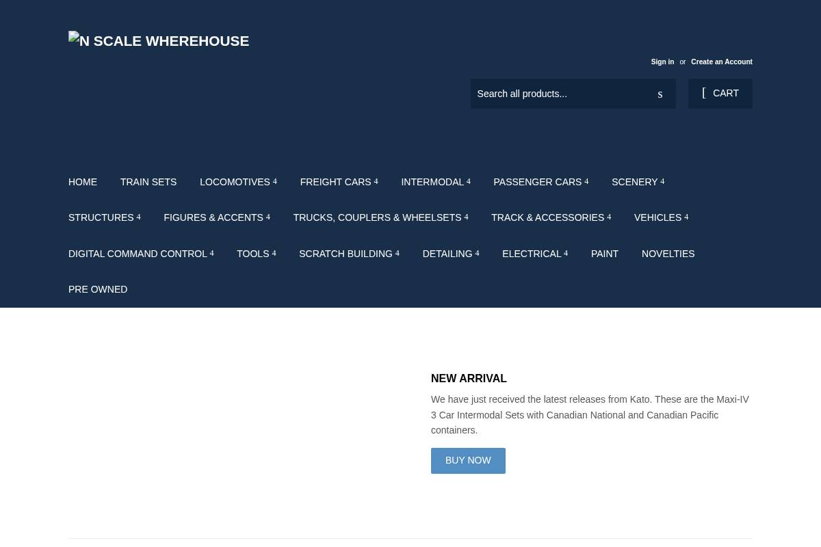Click the Search all products input field
Screen dimensions: 821x547
point(561,94)
